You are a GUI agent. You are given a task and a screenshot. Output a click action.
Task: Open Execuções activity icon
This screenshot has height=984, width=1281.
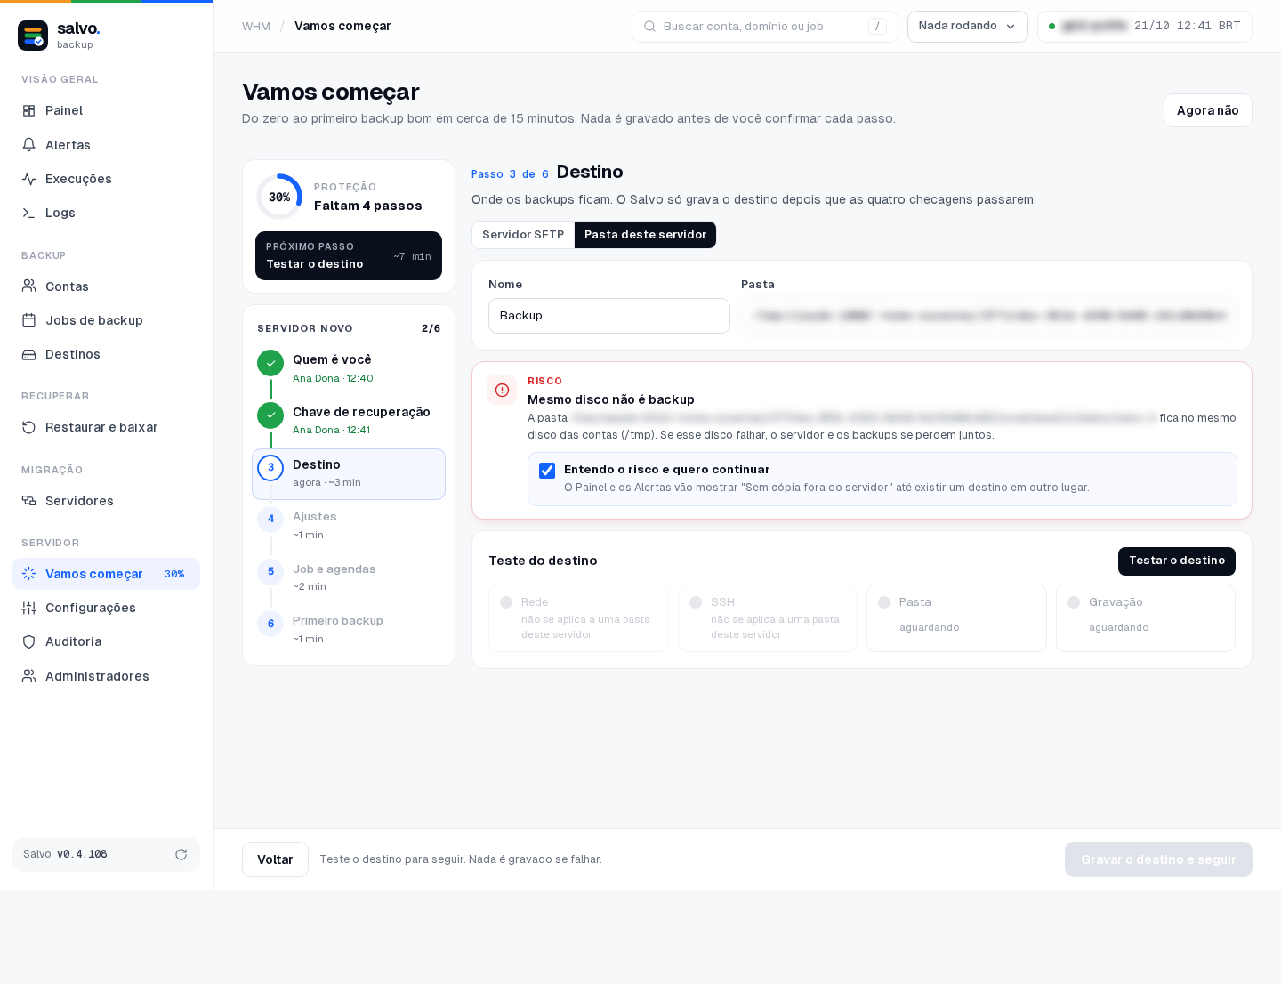coord(28,179)
